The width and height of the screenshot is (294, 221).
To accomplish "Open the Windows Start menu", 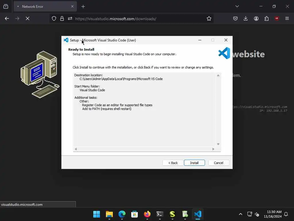I will [x=96, y=214].
